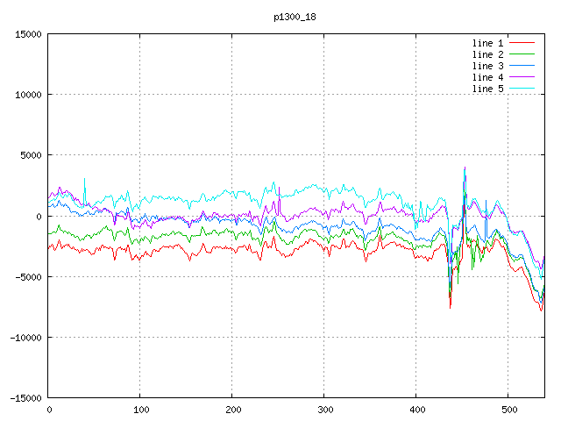The width and height of the screenshot is (561, 421).
Task: Select the 'line 3' legend label
Action: (x=487, y=67)
